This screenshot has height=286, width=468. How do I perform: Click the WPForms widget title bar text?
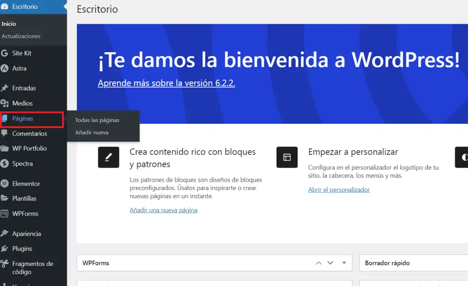96,263
